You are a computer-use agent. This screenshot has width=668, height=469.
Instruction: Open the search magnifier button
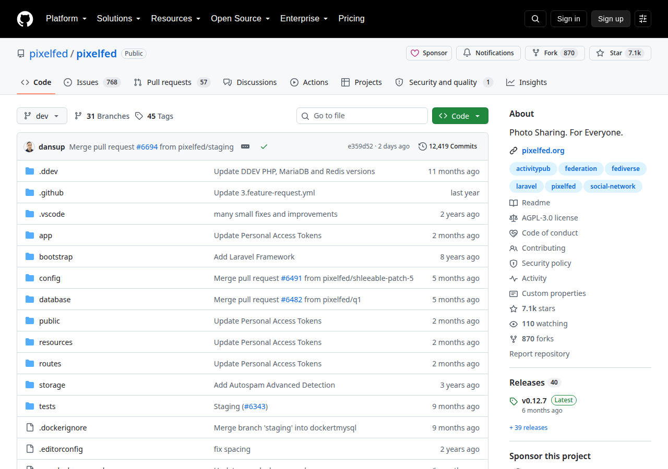[x=535, y=19]
